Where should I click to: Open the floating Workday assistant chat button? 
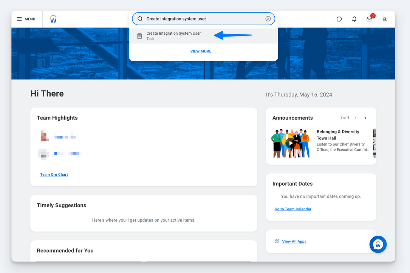tap(378, 244)
